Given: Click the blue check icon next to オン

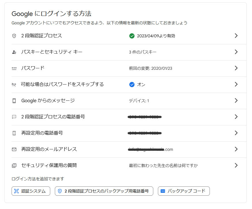Looking at the screenshot, I should pyautogui.click(x=132, y=85).
